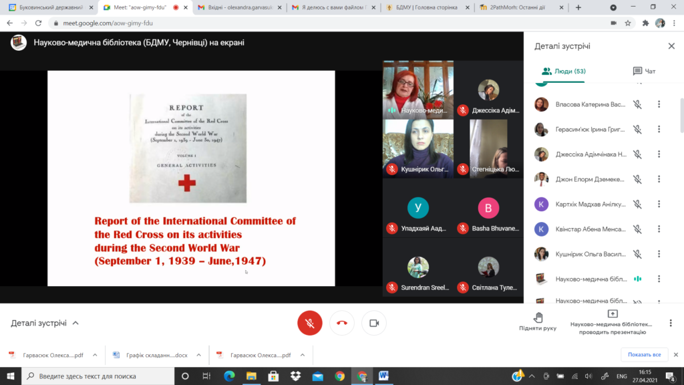Viewport: 684px width, 385px height.
Task: Select the Упадхаяй participant tile
Action: [x=418, y=208]
